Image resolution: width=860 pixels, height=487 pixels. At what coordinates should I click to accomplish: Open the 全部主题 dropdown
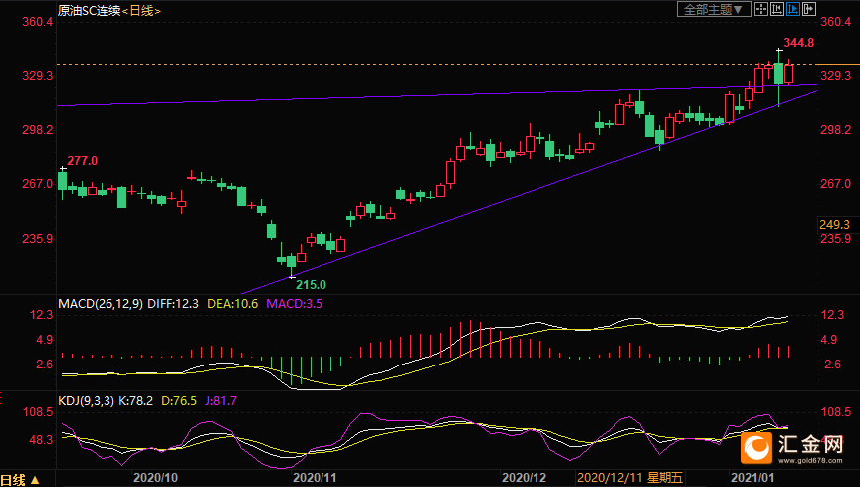point(714,9)
